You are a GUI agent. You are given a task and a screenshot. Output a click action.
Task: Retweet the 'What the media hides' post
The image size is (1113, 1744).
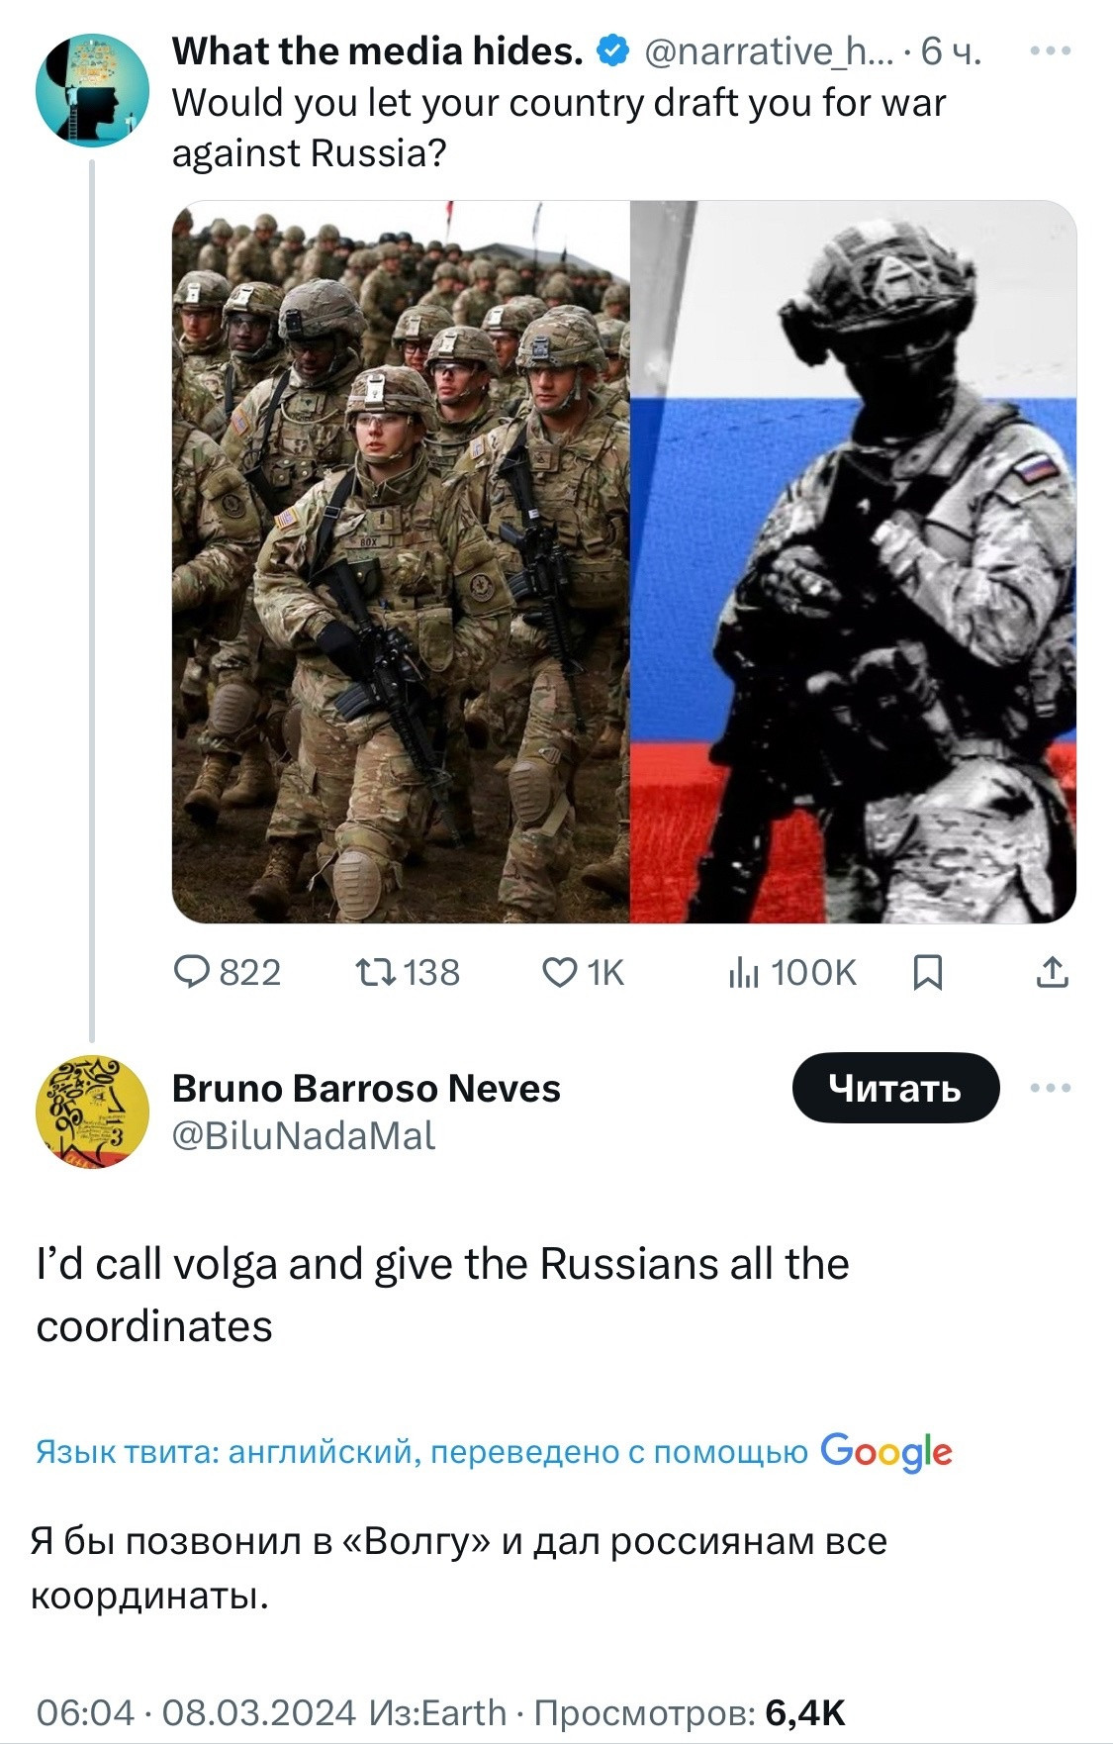[x=407, y=973]
